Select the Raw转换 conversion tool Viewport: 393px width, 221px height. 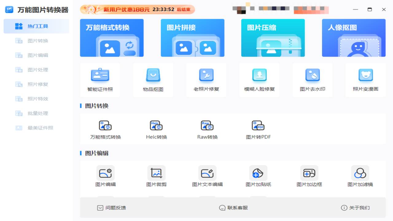(207, 129)
